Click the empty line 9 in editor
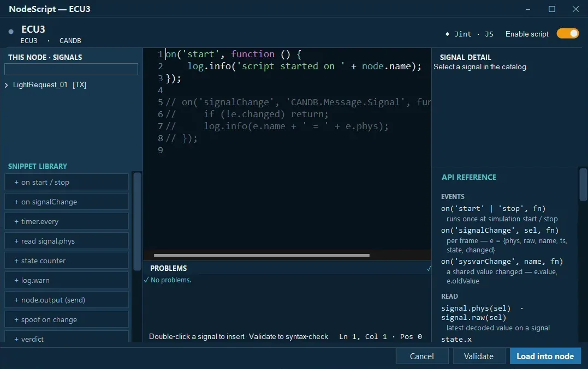 tap(287, 150)
